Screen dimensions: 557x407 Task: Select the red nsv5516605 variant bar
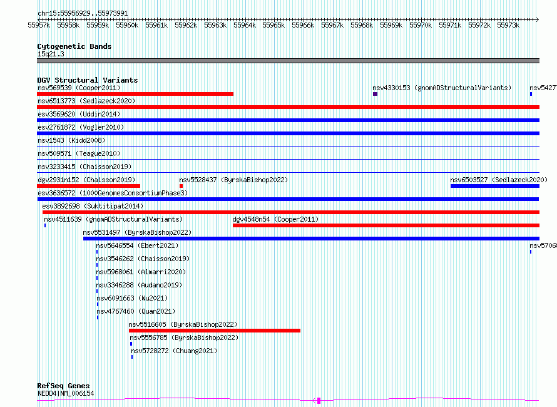coord(215,331)
